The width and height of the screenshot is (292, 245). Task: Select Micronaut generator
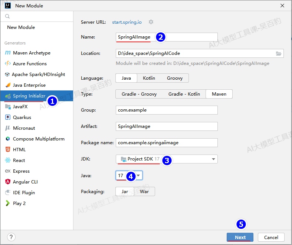point(37,128)
